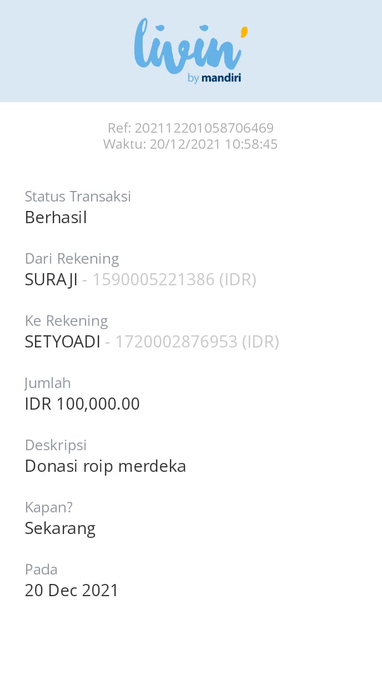The height and width of the screenshot is (690, 382).
Task: Select the description "Donasi roip merdeka"
Action: 105,466
